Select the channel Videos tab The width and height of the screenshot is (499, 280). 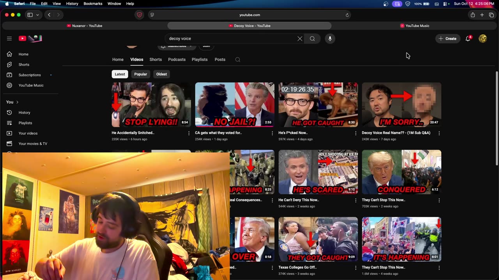[137, 59]
